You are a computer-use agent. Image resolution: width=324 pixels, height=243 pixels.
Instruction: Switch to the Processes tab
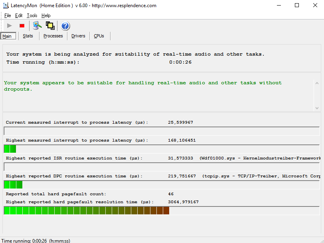(x=53, y=36)
